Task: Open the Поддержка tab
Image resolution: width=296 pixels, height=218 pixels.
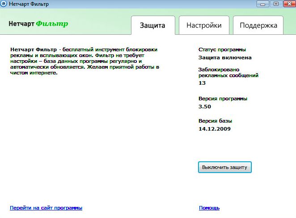Action: click(x=258, y=25)
